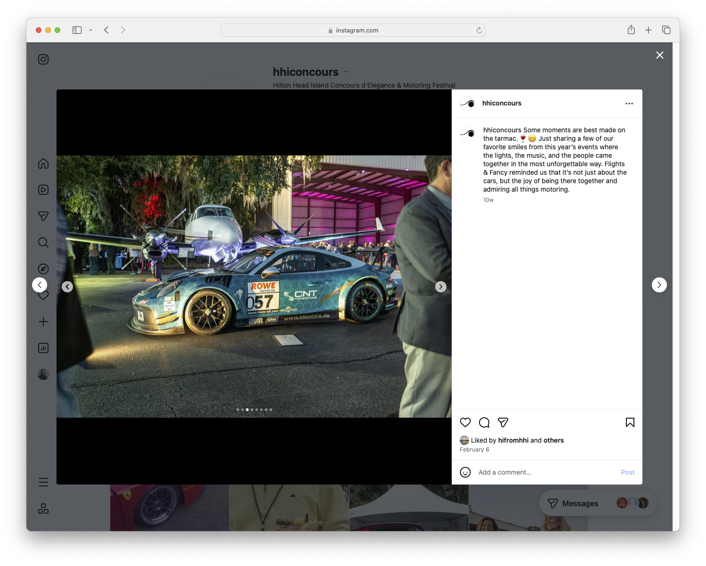This screenshot has height=566, width=706.
Task: Open Instagram Direct messages from sidebar
Action: [x=43, y=216]
